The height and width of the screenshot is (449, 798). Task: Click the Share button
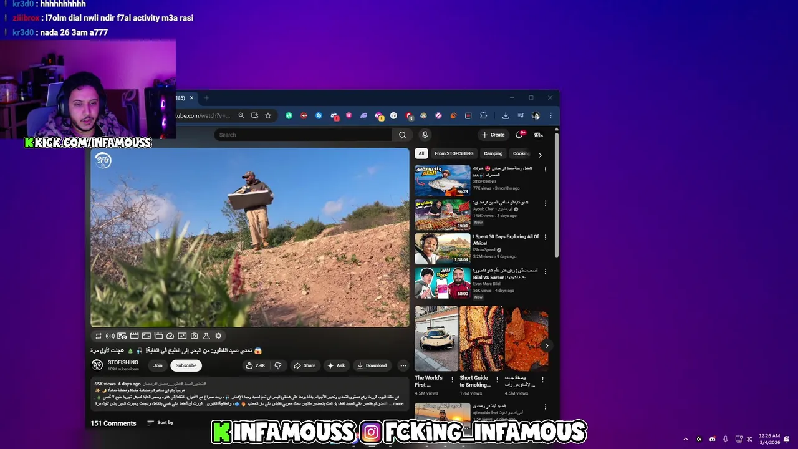[x=304, y=365]
